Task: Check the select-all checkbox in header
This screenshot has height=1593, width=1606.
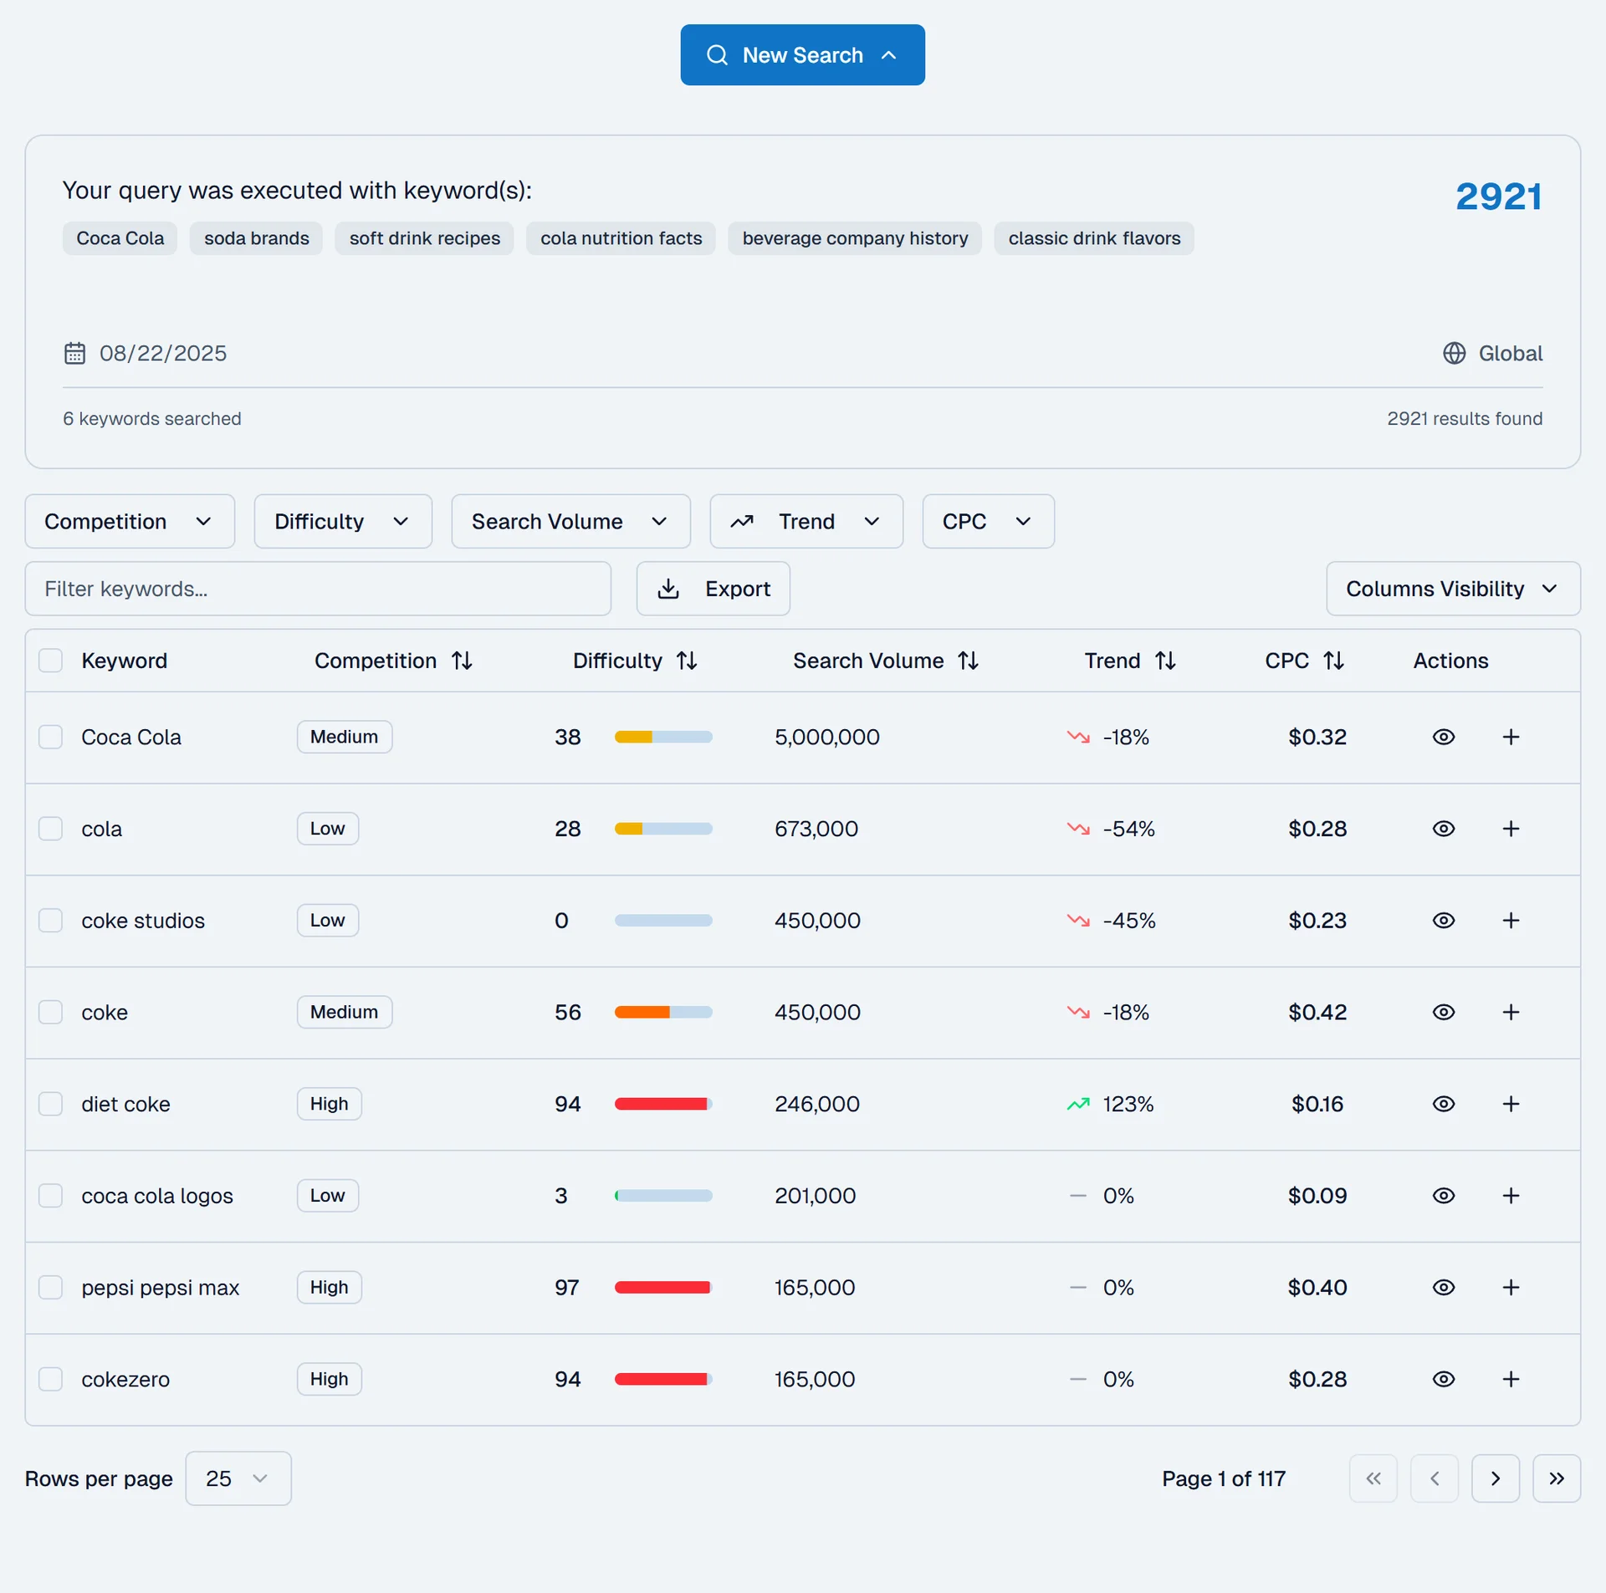Action: tap(50, 660)
